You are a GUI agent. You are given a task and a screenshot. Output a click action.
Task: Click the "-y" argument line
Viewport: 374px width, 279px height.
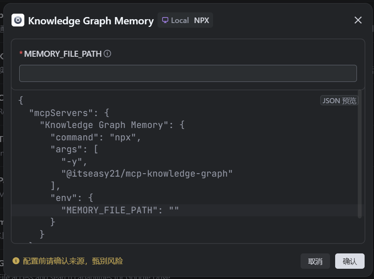pos(74,162)
